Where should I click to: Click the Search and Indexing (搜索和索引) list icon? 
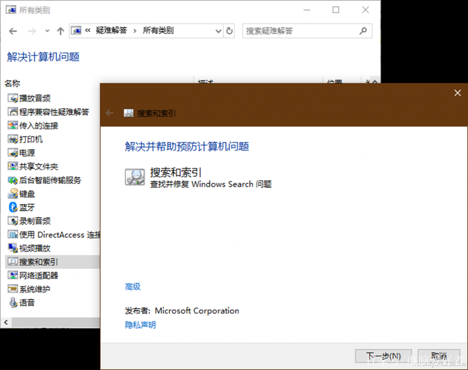pyautogui.click(x=13, y=262)
